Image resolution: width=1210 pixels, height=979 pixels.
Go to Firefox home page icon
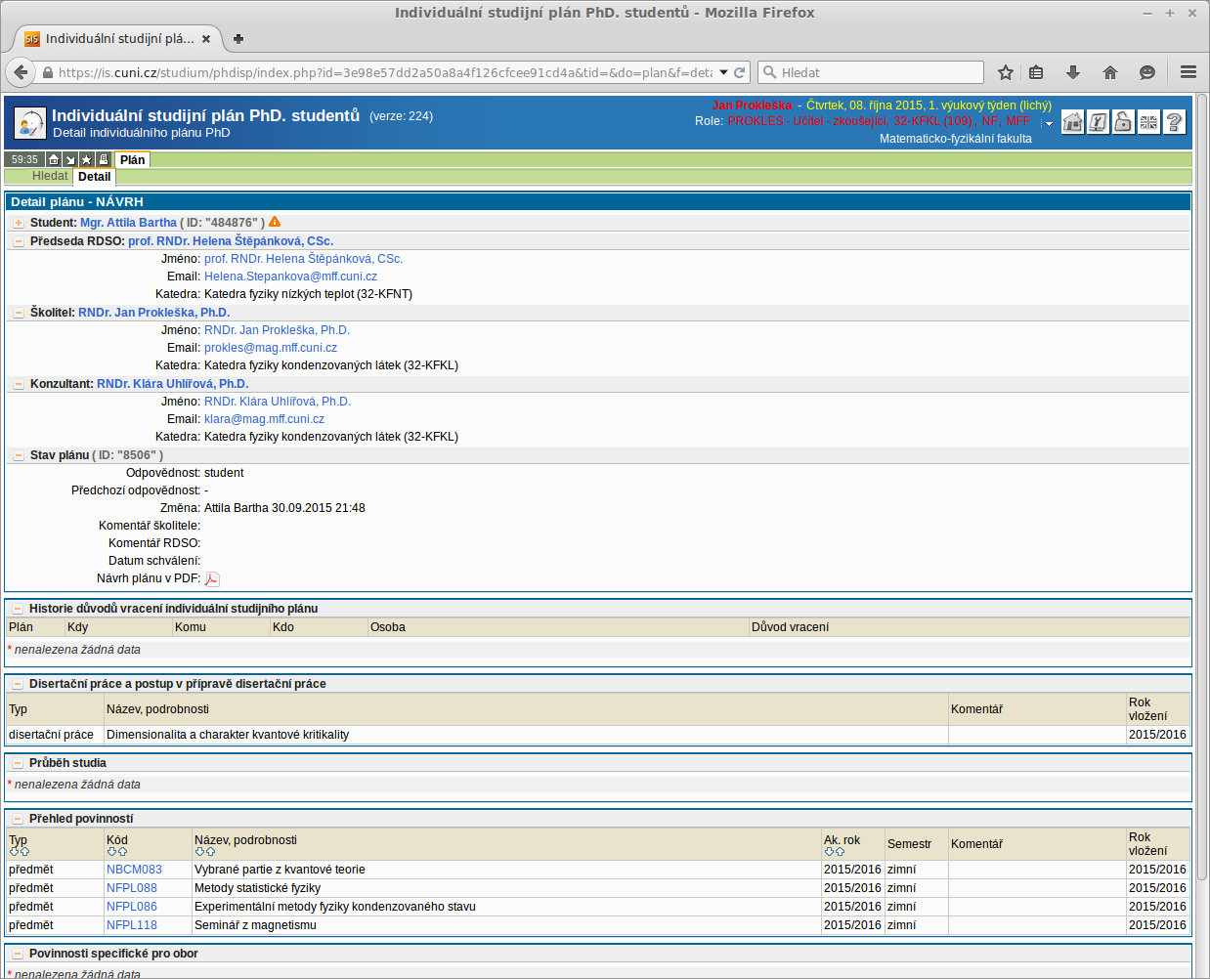click(x=1110, y=72)
